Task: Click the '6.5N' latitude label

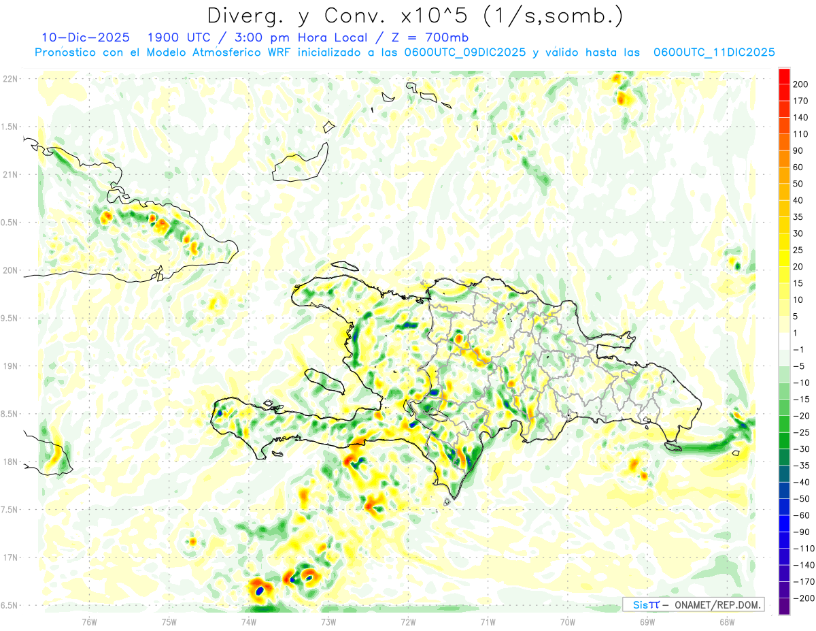Action: pos(9,605)
